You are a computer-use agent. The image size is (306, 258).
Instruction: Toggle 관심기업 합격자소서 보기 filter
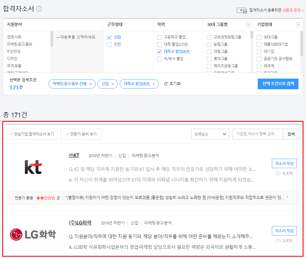tap(32, 134)
